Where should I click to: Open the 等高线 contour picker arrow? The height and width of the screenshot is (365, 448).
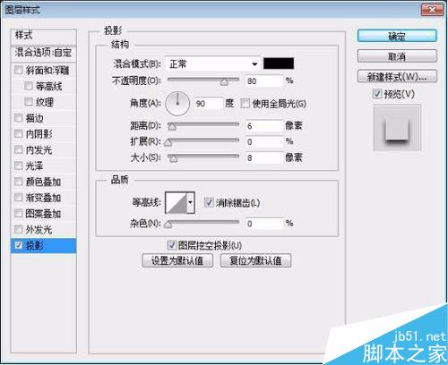(191, 203)
